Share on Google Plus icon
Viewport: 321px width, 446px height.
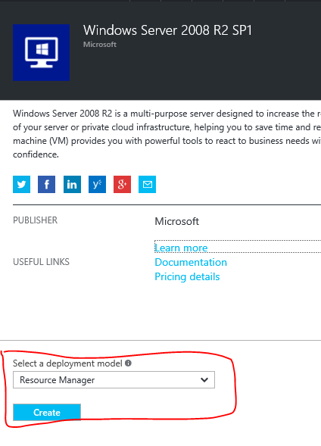point(122,184)
